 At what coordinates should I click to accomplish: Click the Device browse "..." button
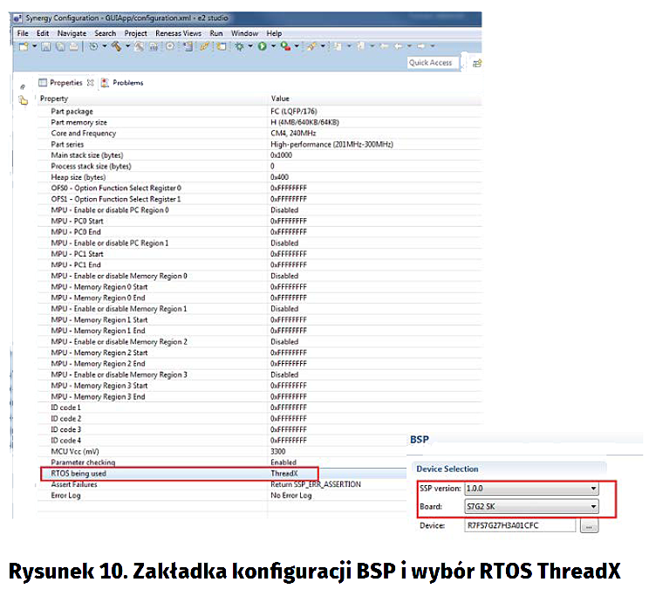coord(590,526)
